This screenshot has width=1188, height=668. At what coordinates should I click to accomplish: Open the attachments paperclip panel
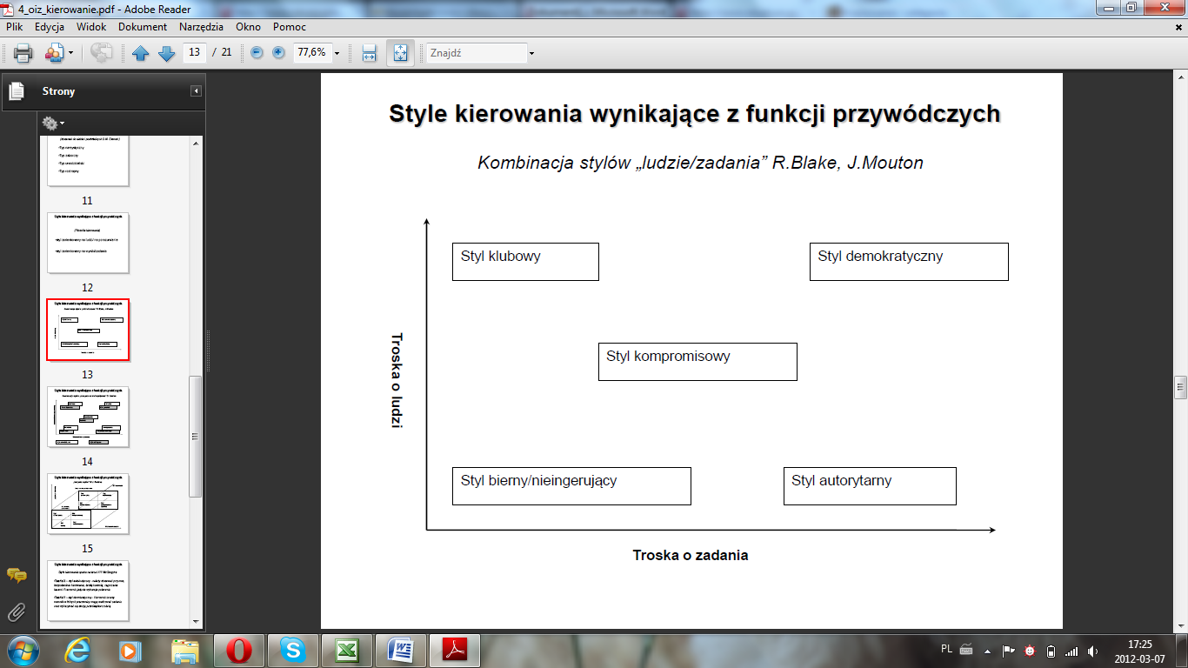(17, 611)
